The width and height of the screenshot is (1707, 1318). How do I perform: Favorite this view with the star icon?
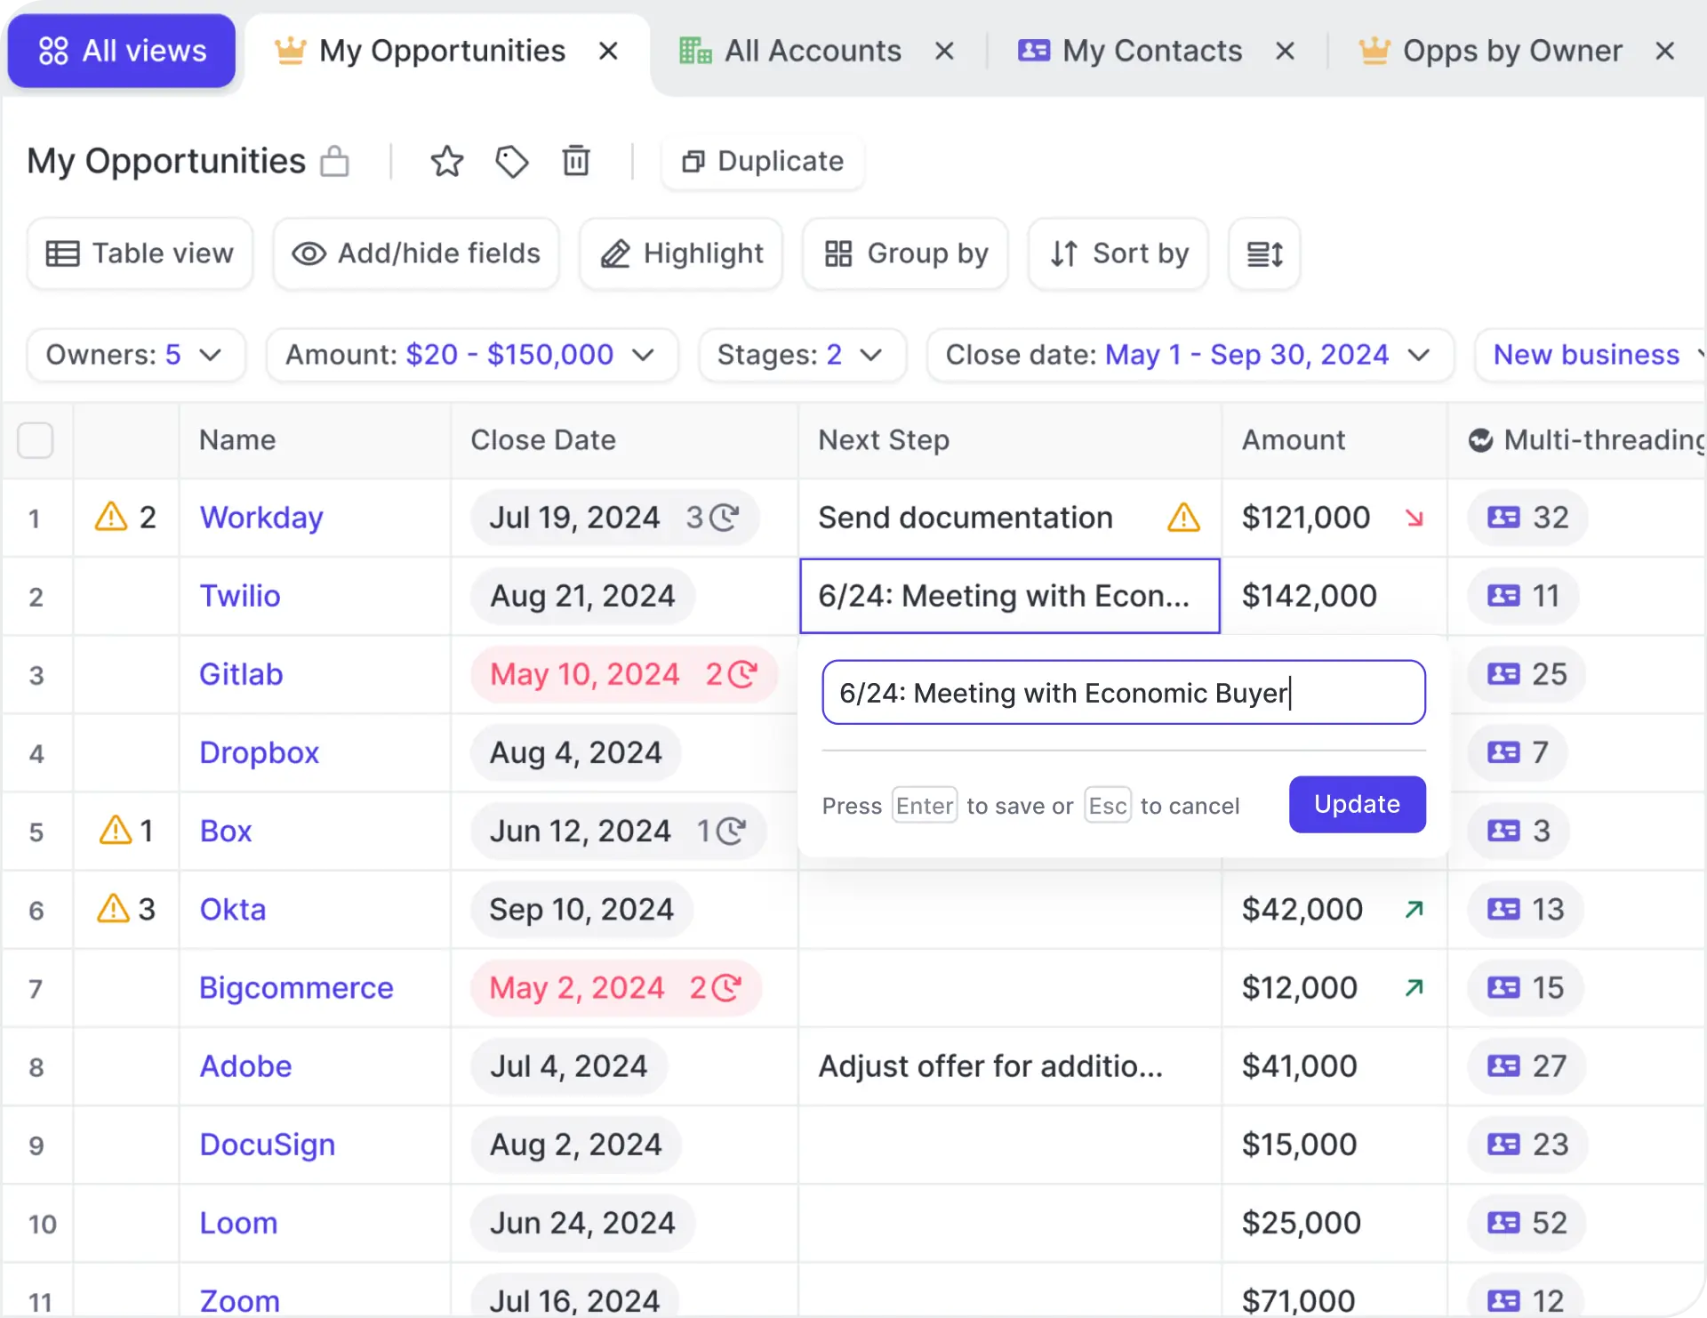tap(447, 162)
